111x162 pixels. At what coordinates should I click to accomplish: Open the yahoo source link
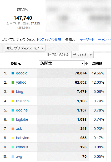(21, 82)
